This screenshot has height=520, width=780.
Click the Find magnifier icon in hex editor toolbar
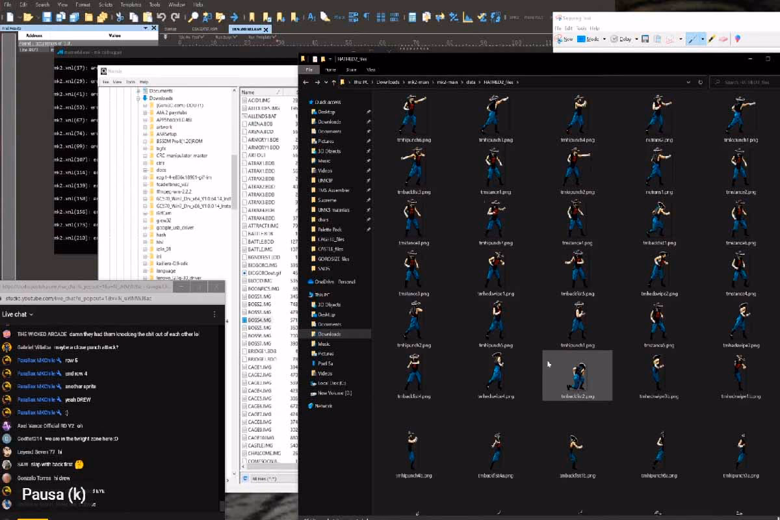coord(193,18)
